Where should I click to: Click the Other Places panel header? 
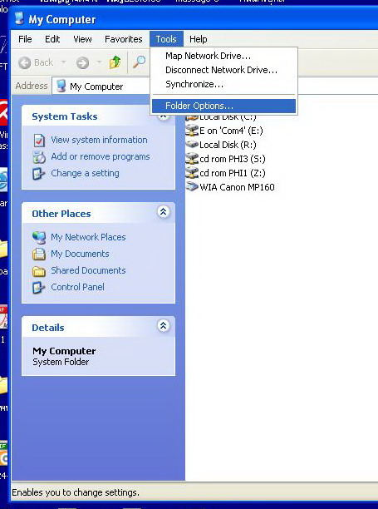point(99,213)
